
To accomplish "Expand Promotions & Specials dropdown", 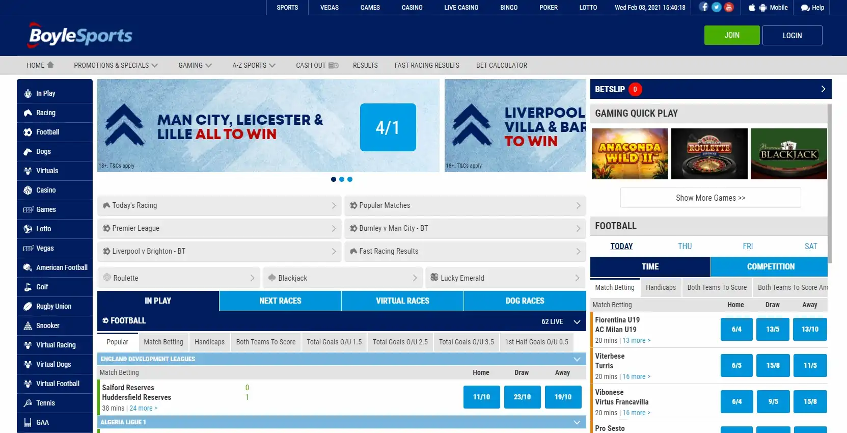I will 116,66.
